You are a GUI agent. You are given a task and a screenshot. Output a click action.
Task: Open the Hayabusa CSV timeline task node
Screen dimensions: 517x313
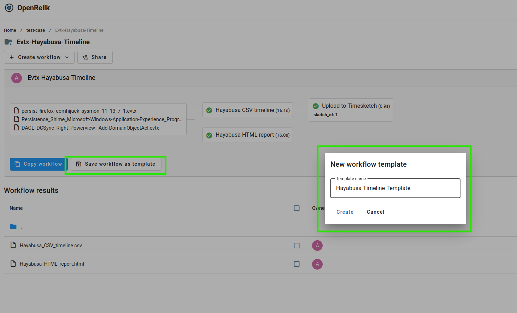coord(248,110)
